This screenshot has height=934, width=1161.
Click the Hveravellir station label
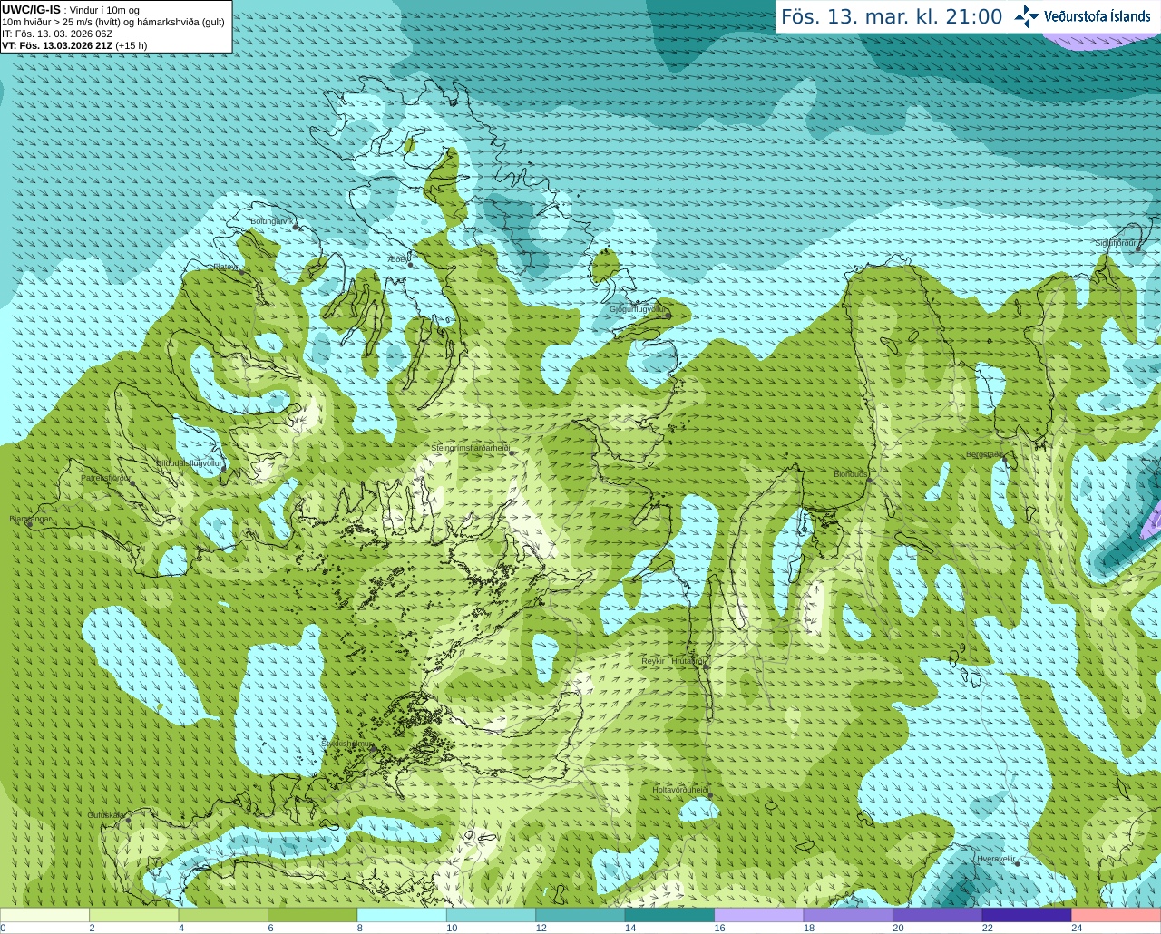(996, 858)
